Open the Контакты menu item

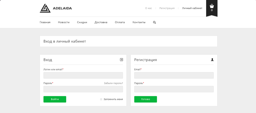[139, 22]
